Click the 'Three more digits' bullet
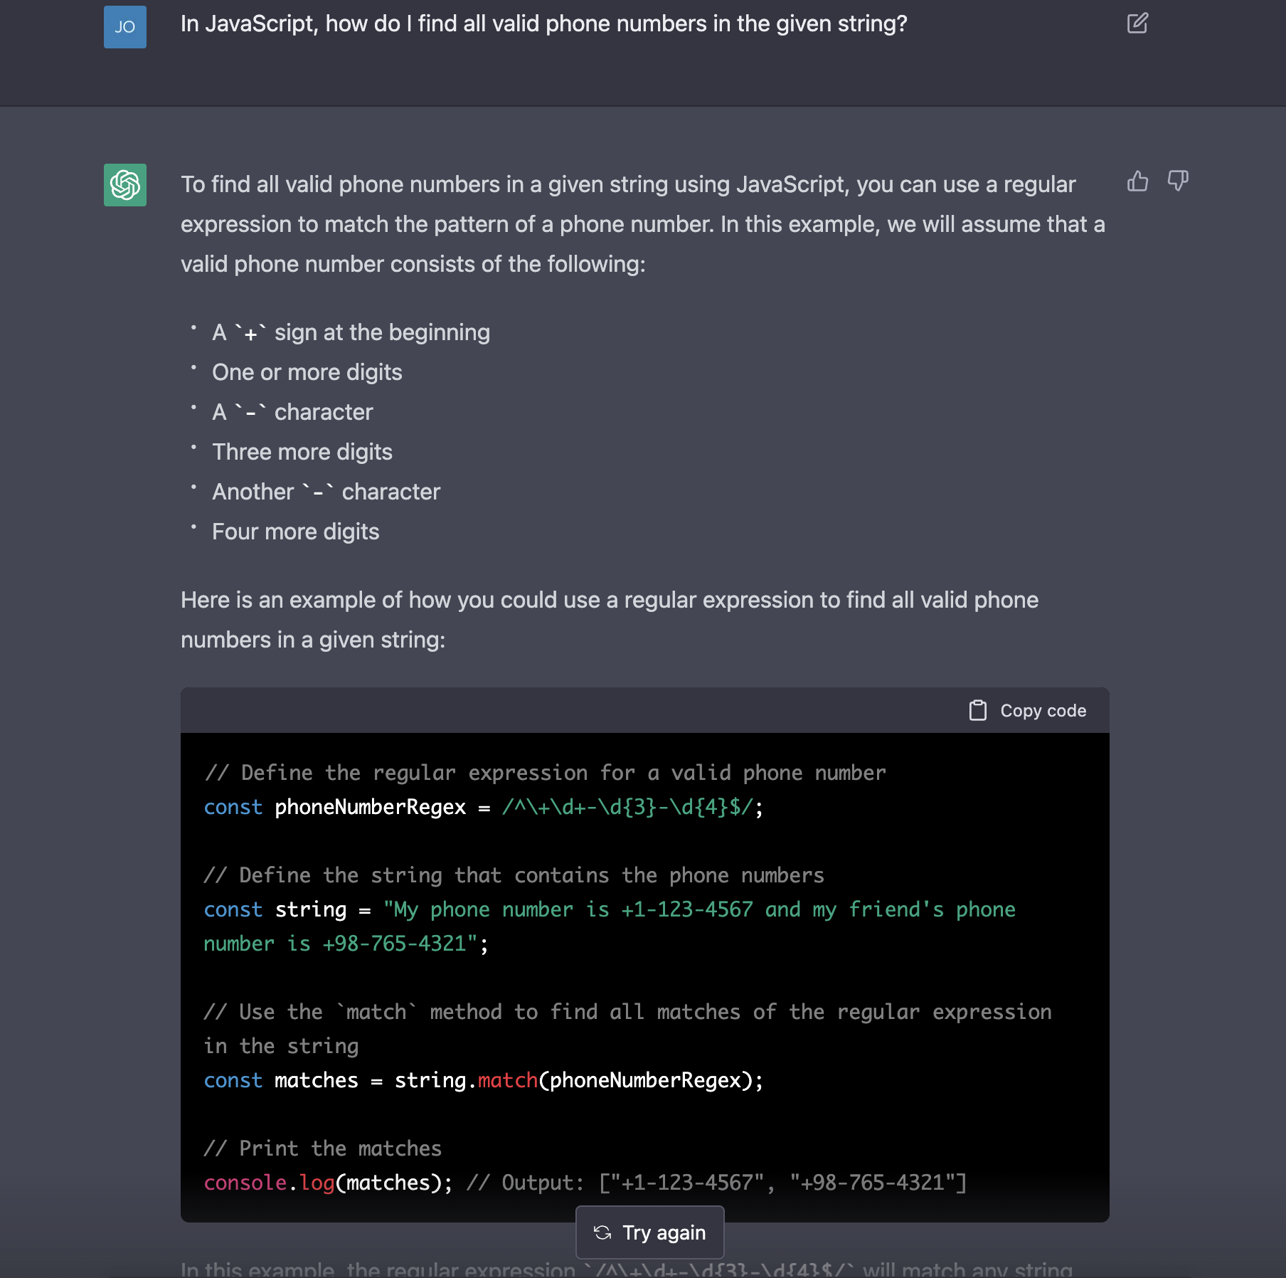Screen dimensions: 1286x1278 [x=302, y=452]
